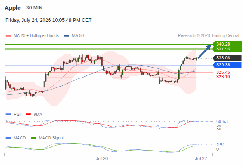Click the Apple chart title
This screenshot has height=165, width=243.
pos(12,8)
